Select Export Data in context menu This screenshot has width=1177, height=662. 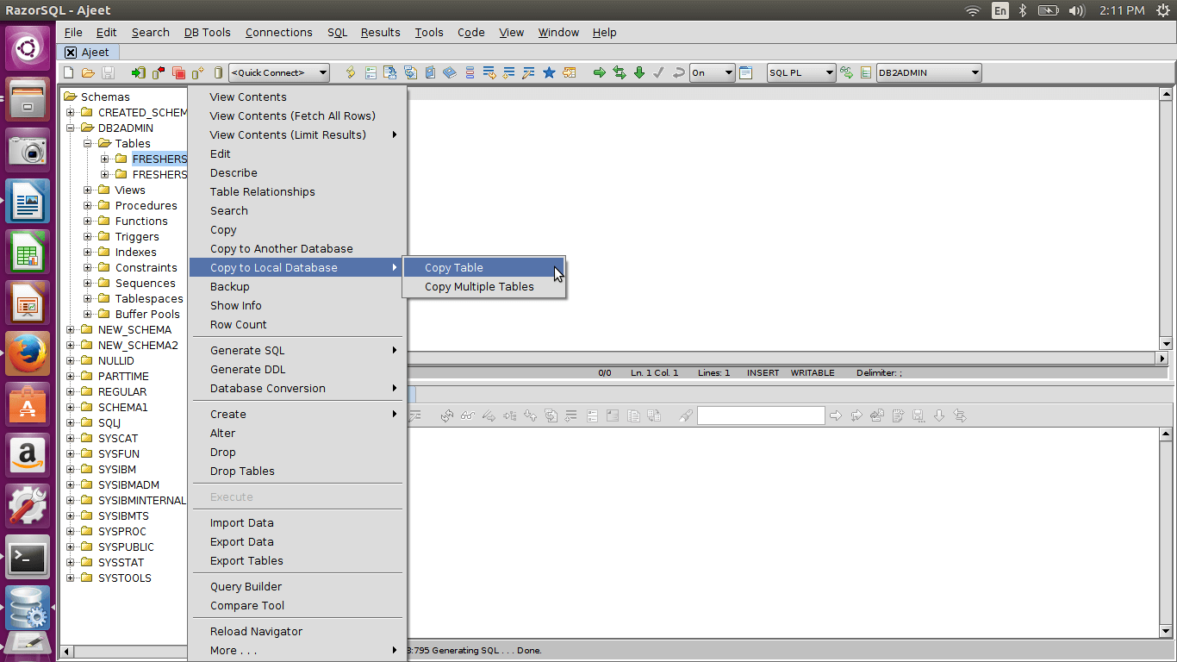297,541
